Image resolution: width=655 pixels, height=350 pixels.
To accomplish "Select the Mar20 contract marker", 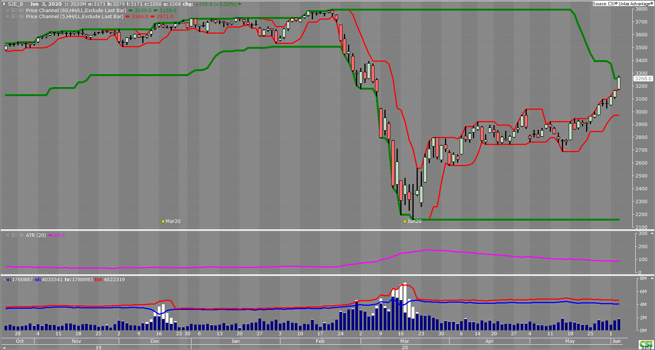I will pyautogui.click(x=171, y=221).
